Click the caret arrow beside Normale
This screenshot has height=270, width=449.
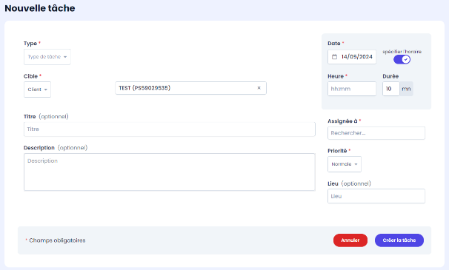coord(356,164)
